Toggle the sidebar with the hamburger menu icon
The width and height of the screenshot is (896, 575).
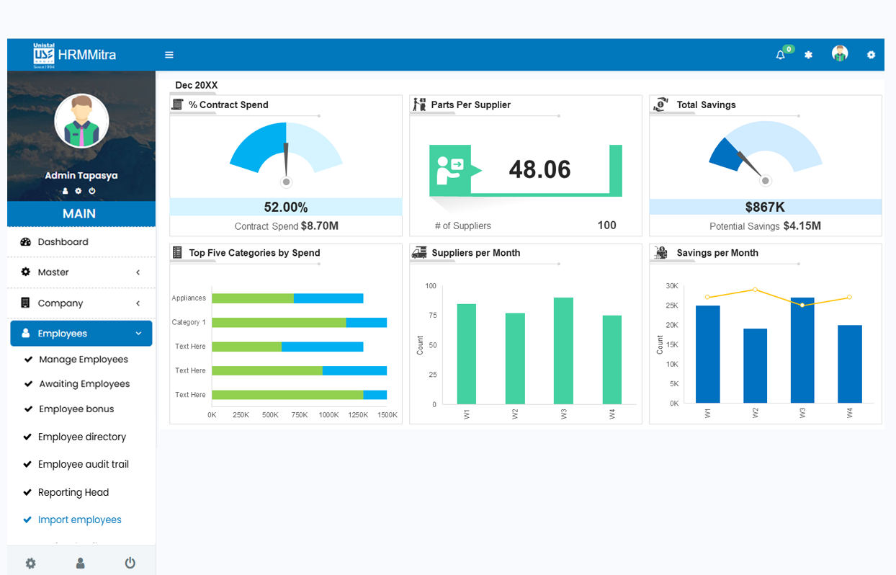pos(169,55)
